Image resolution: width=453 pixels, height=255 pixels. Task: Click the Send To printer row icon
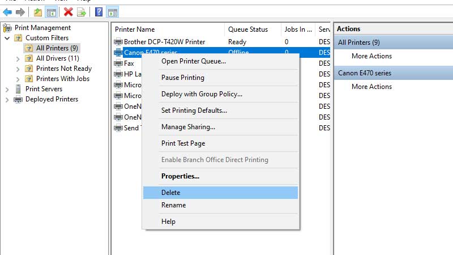pos(118,128)
